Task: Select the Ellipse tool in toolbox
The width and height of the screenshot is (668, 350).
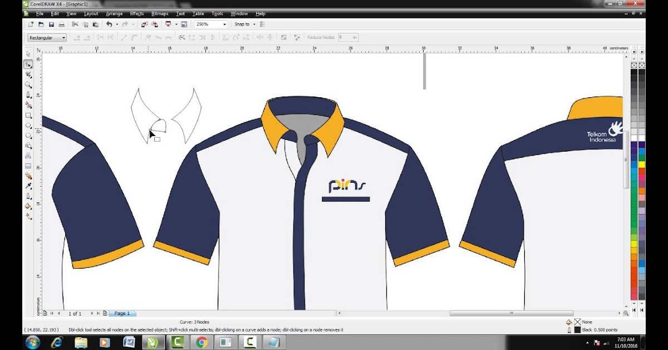Action: tap(28, 126)
